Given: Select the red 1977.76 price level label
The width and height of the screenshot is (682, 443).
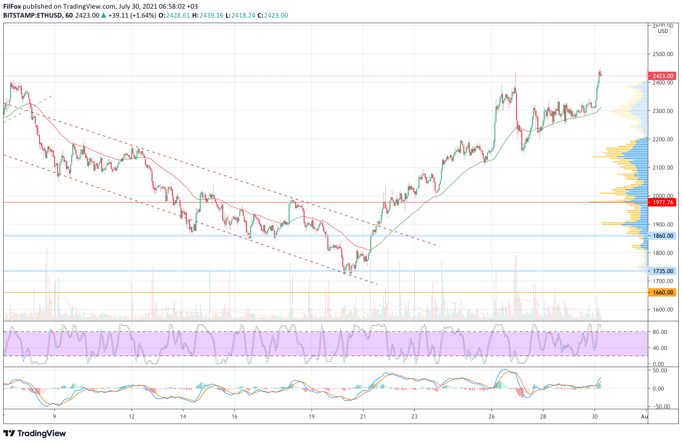Looking at the screenshot, I should point(662,203).
